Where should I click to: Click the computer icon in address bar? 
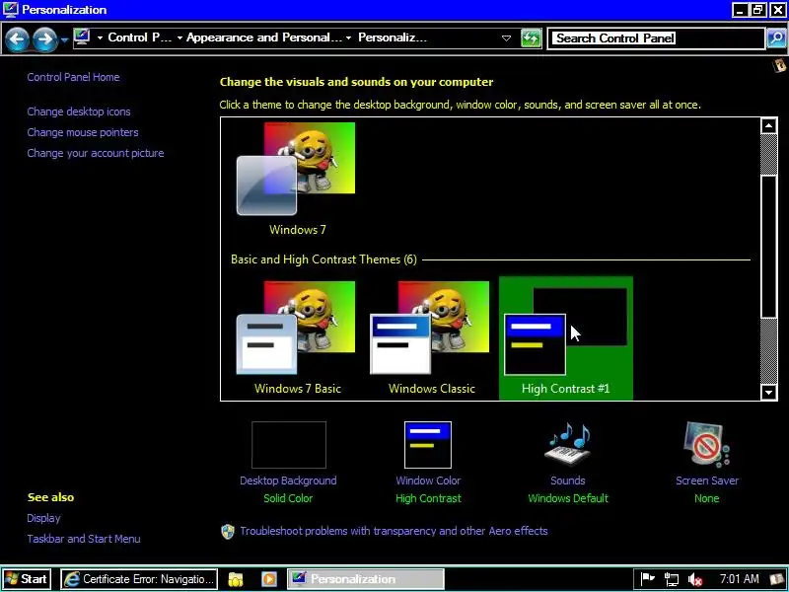(82, 37)
